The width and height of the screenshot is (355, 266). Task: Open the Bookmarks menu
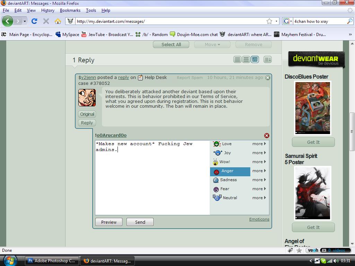70,10
